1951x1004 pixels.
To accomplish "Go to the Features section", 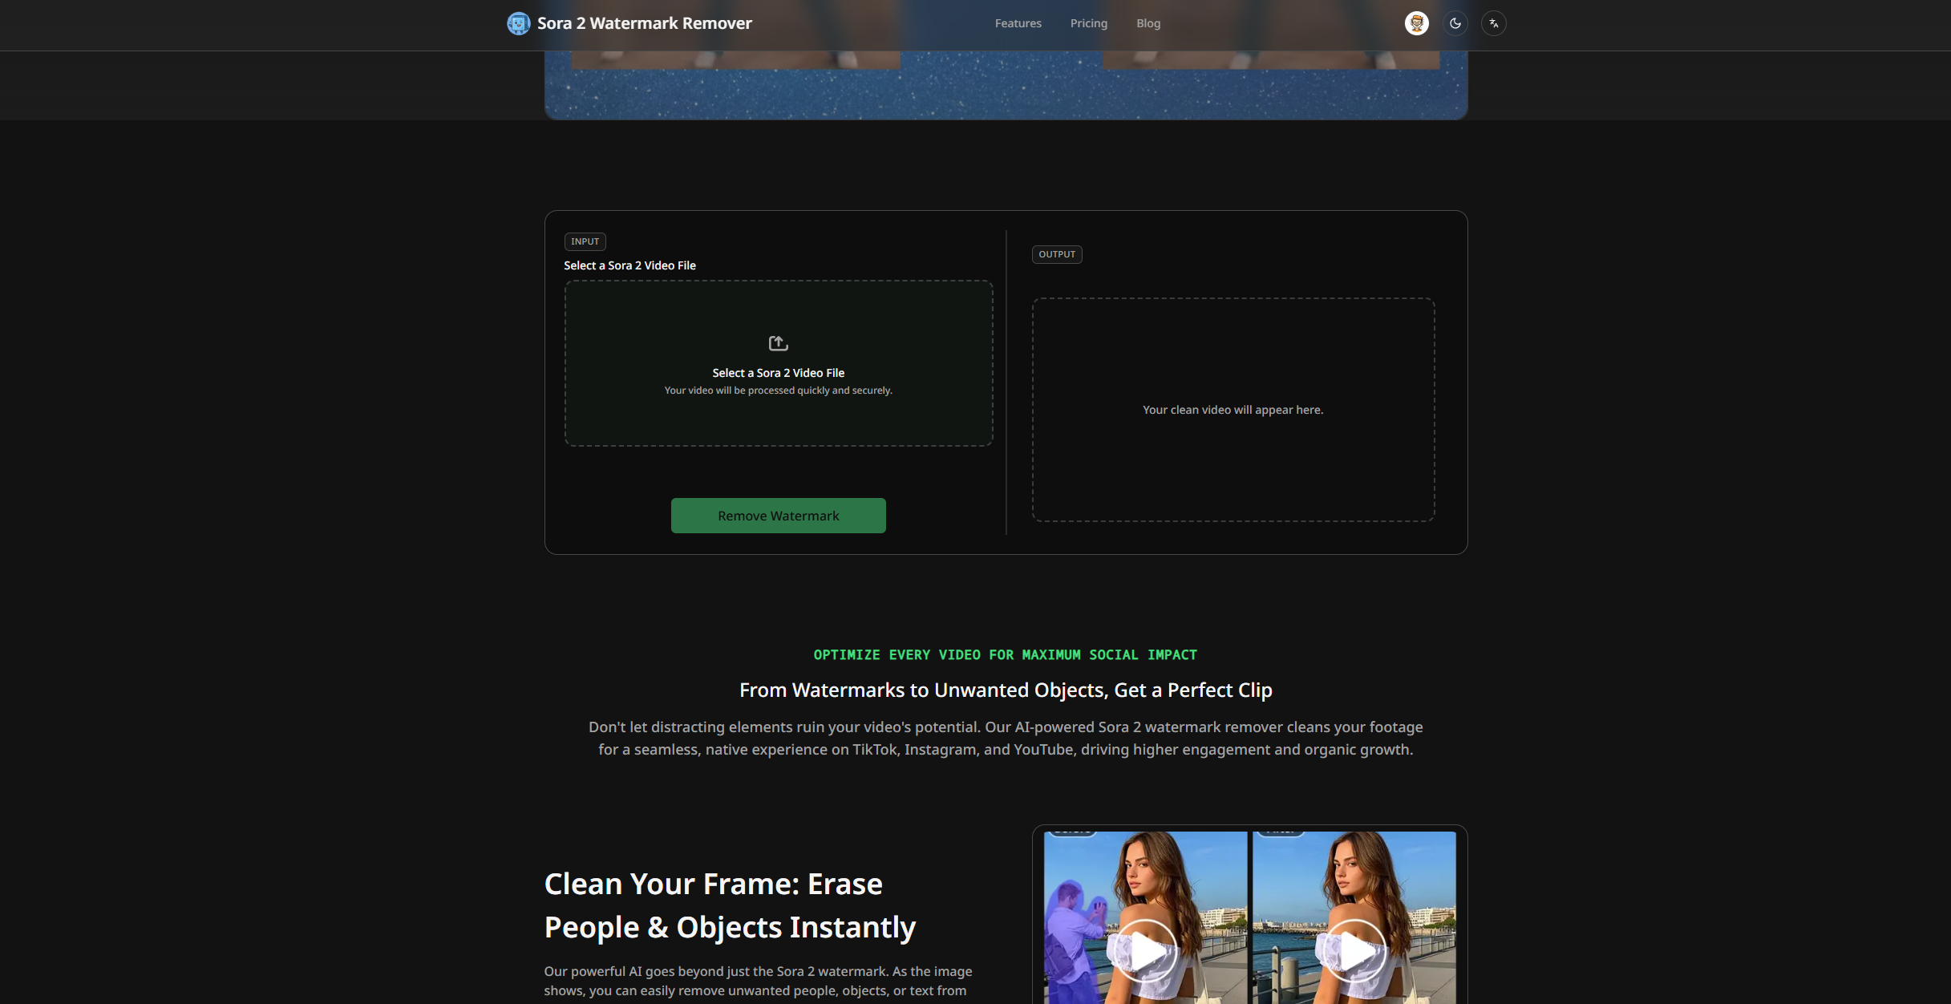I will pyautogui.click(x=1018, y=23).
